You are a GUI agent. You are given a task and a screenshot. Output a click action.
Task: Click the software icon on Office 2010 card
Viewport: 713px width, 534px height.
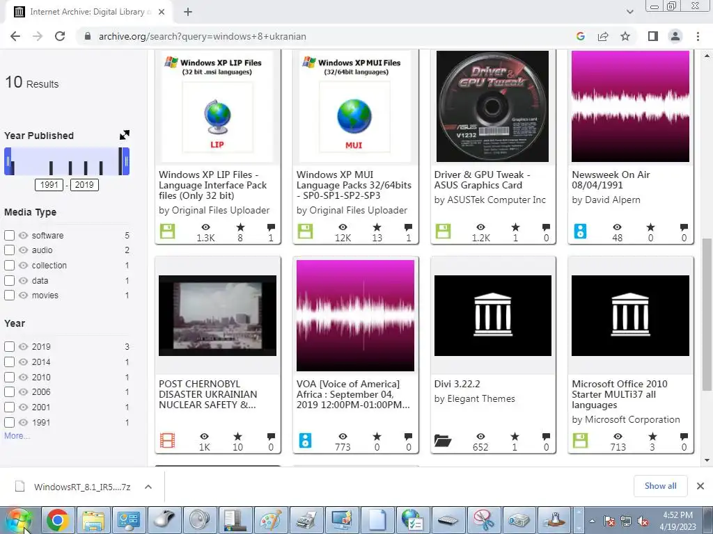(580, 440)
